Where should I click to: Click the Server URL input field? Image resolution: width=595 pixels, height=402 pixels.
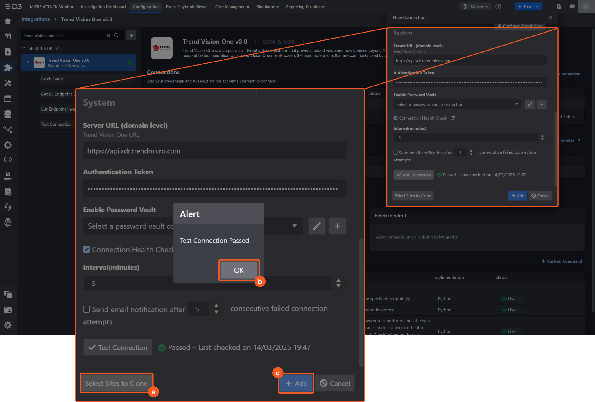pos(215,151)
